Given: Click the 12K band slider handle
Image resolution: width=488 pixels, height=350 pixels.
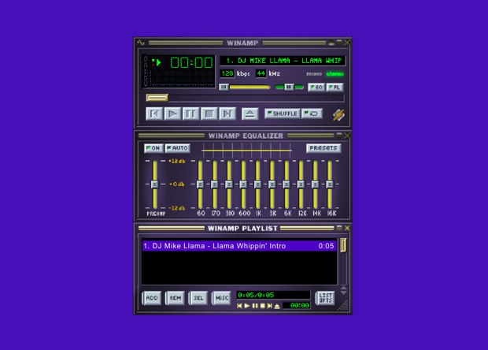Looking at the screenshot, I should (x=301, y=184).
